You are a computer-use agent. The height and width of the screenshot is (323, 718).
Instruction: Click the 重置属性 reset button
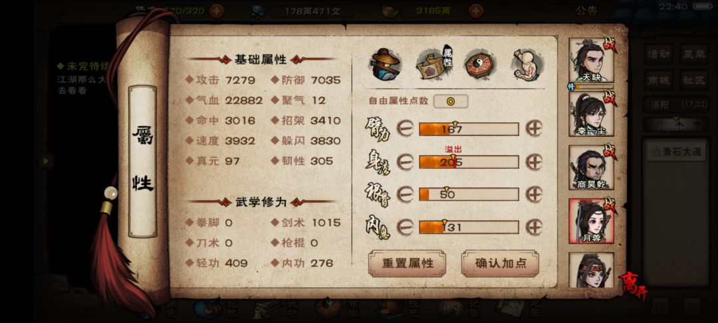pos(407,263)
